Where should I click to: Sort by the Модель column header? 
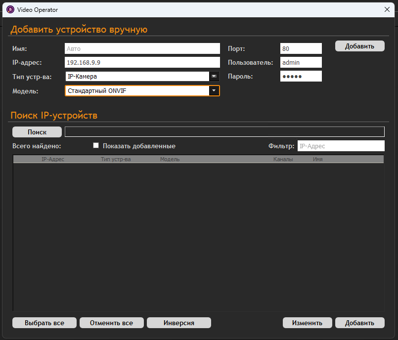[x=170, y=160]
